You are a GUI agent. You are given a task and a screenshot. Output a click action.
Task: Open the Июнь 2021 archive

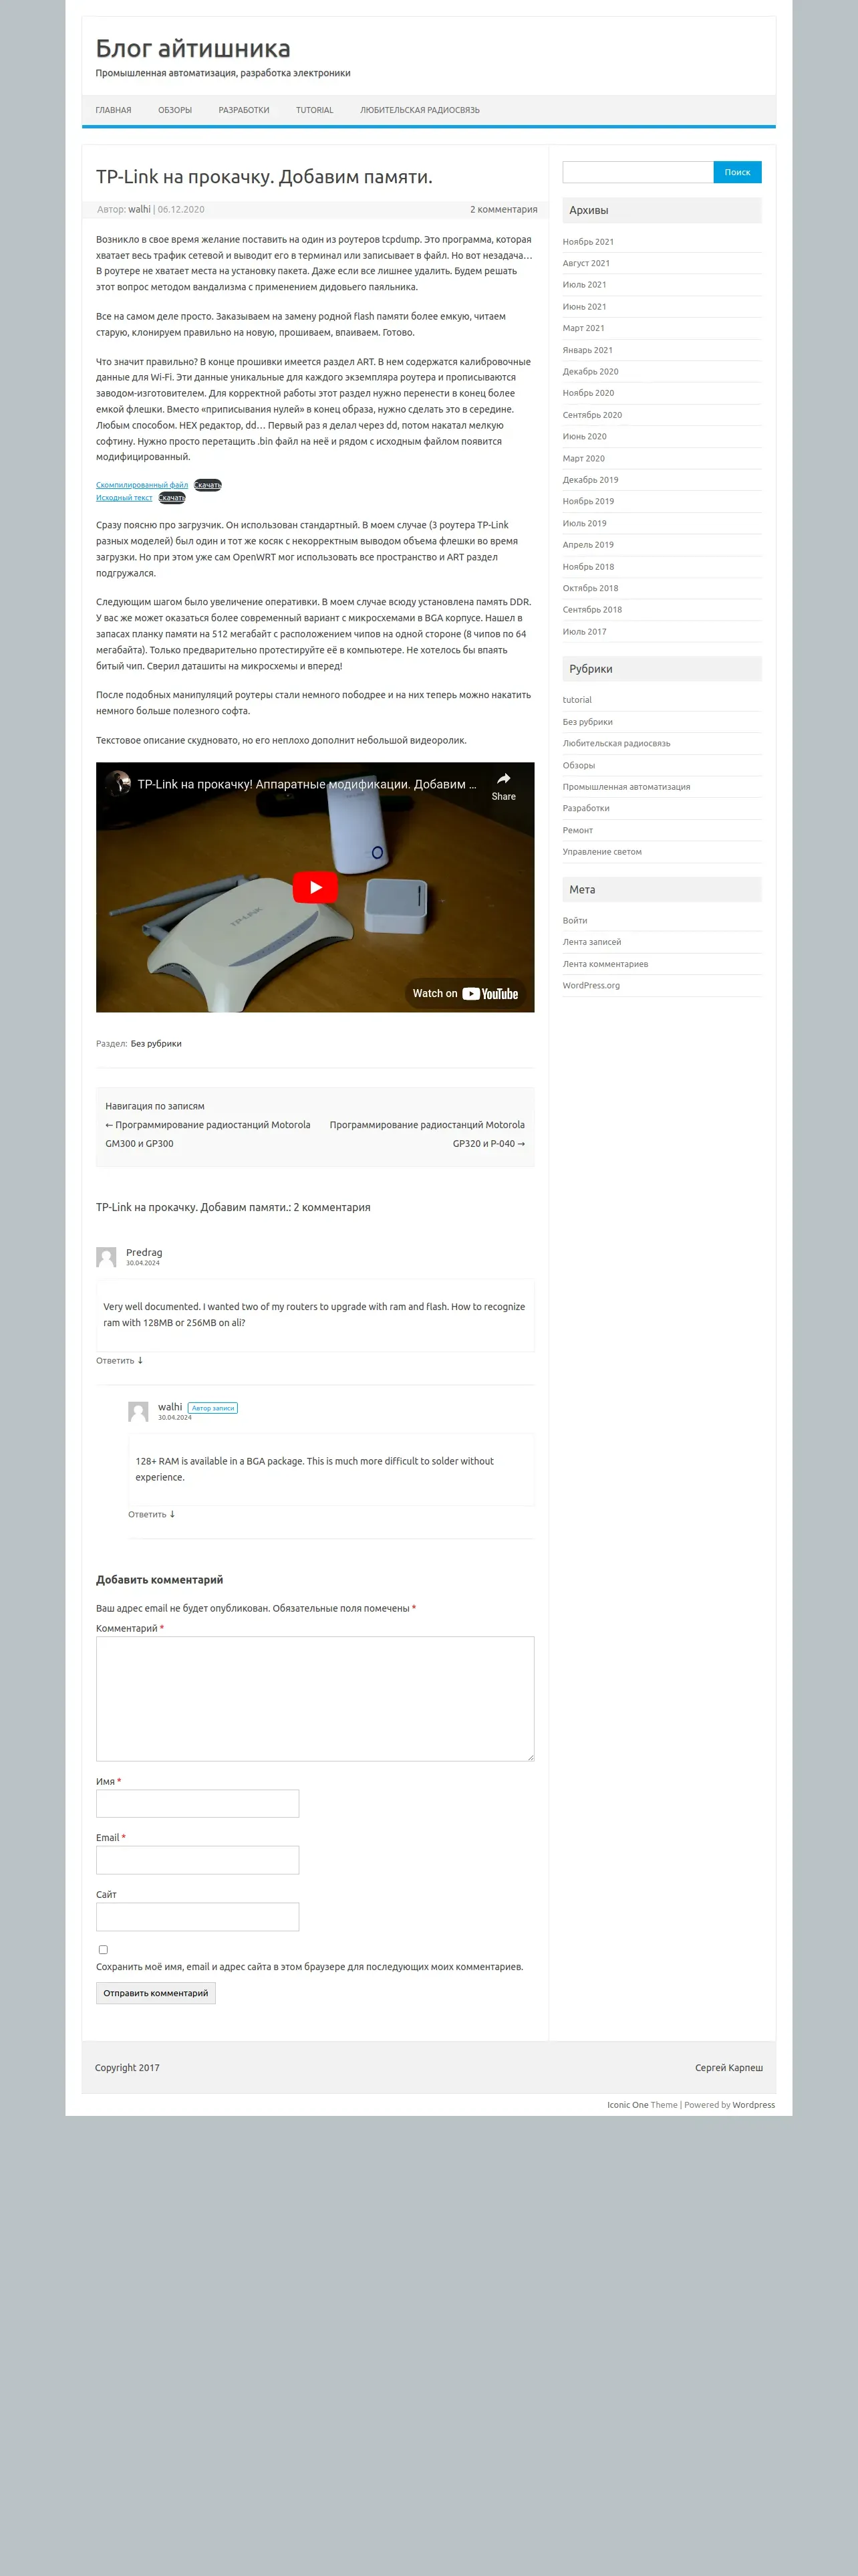pyautogui.click(x=584, y=307)
